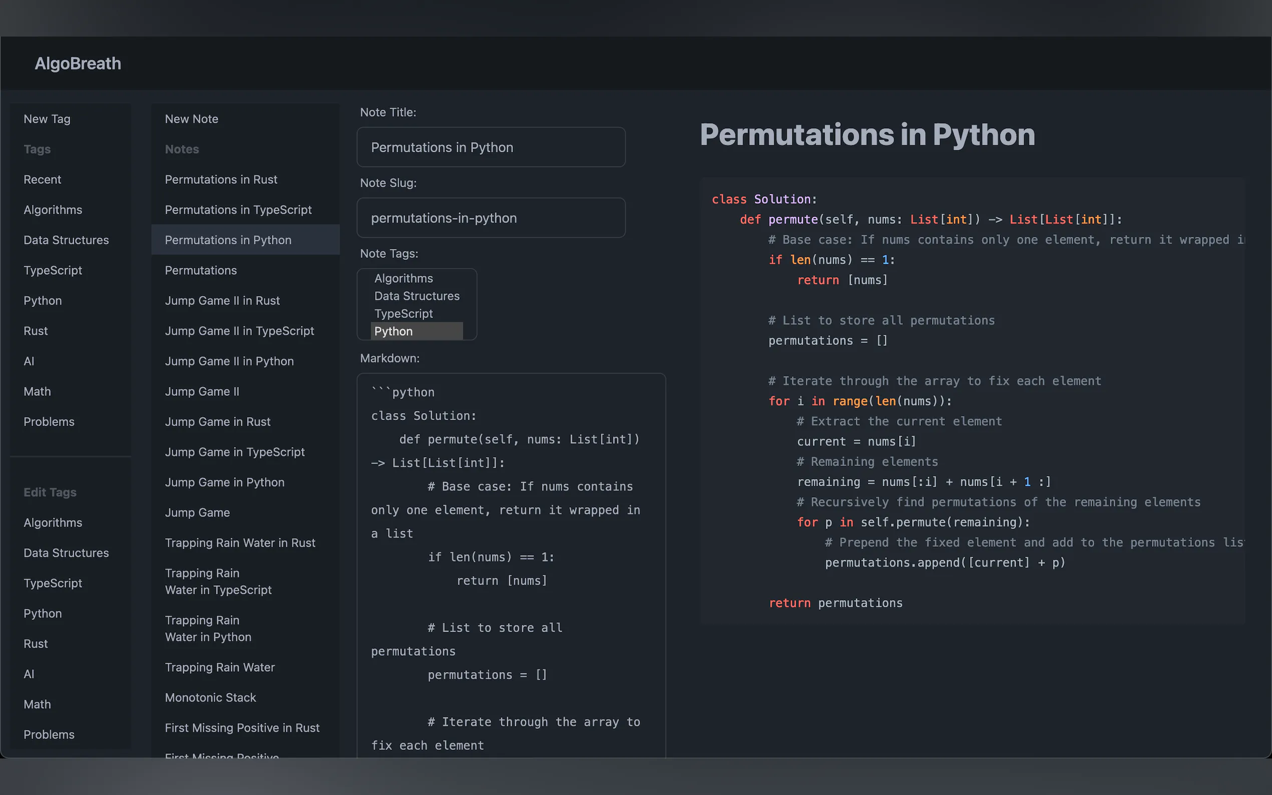Select the Jump Game II in Python note

(x=229, y=361)
